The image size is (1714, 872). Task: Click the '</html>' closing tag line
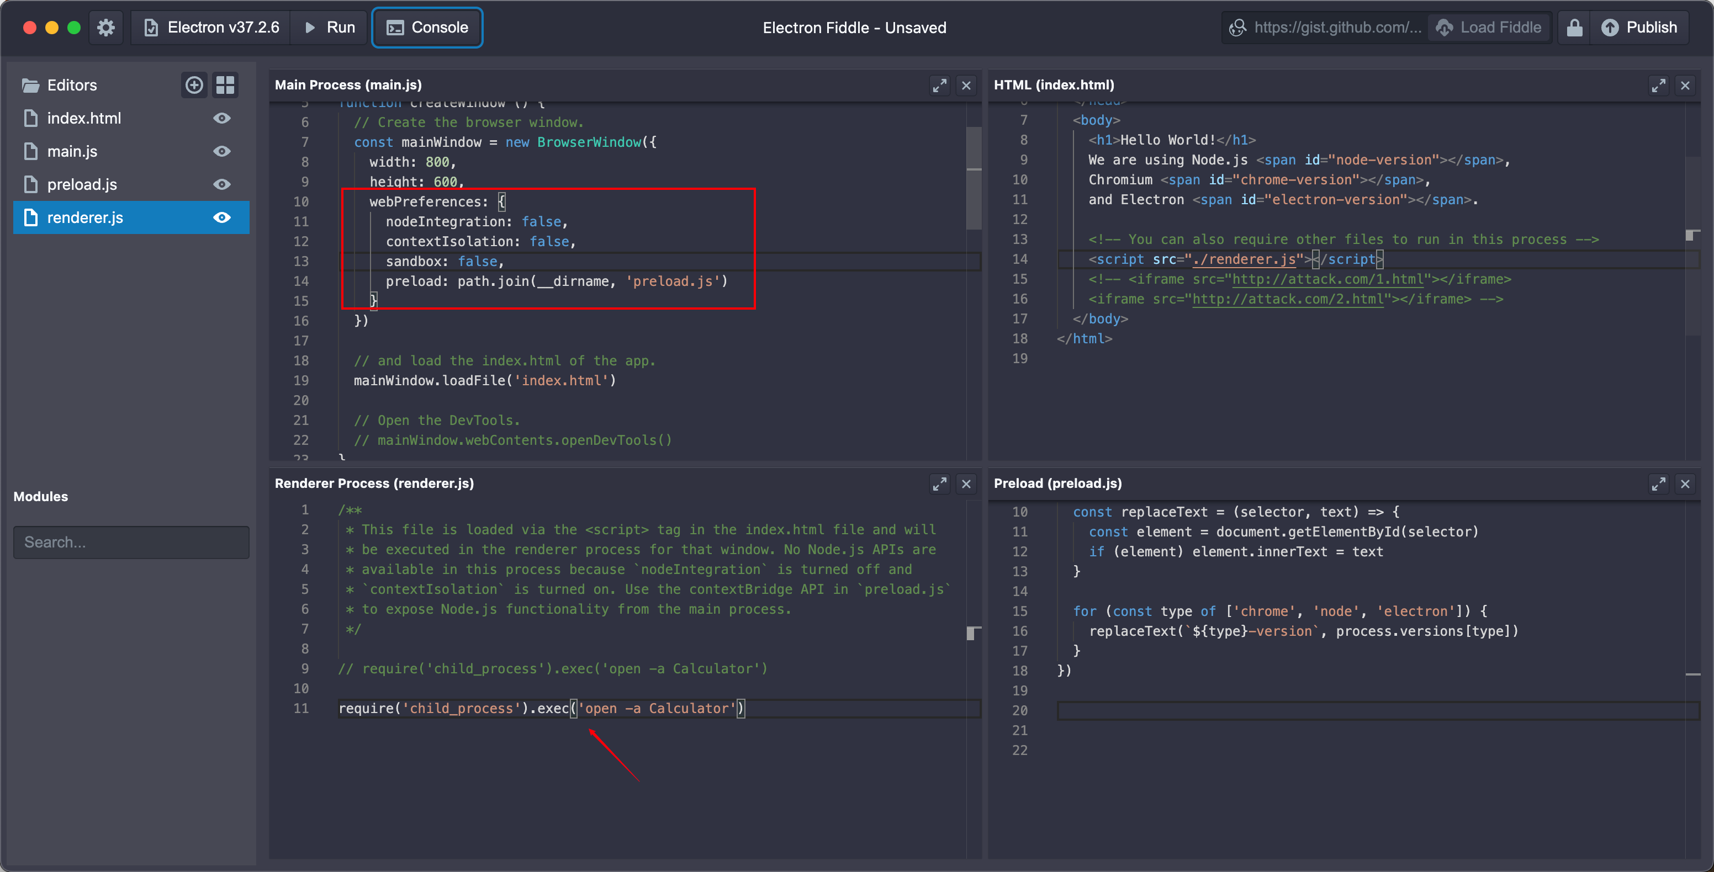pos(1084,338)
